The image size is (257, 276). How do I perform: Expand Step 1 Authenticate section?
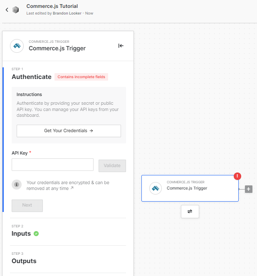[32, 77]
